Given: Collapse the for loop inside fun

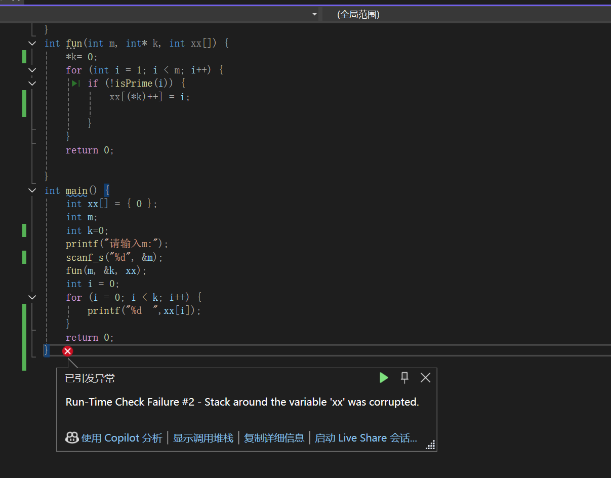Looking at the screenshot, I should (32, 70).
